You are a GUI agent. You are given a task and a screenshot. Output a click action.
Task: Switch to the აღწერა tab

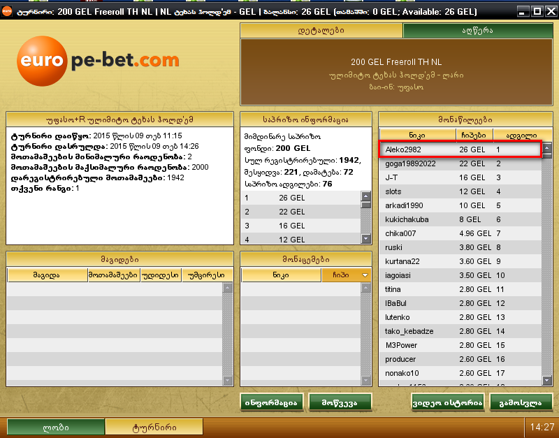[478, 31]
